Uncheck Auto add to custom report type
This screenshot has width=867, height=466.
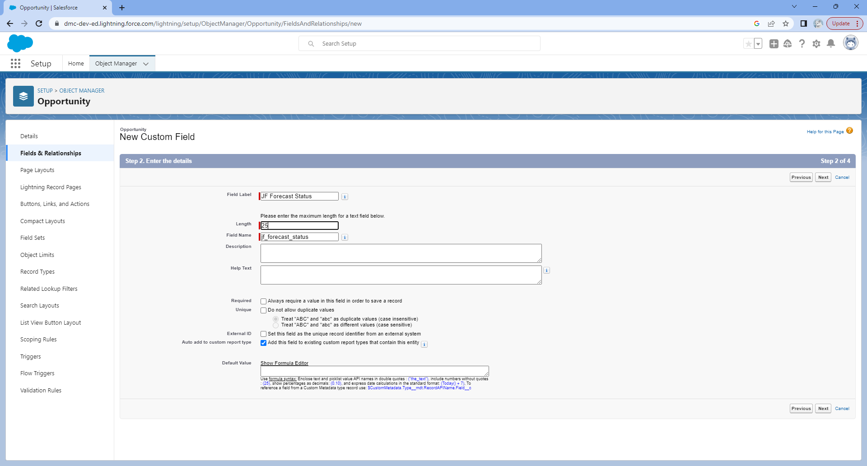point(263,343)
